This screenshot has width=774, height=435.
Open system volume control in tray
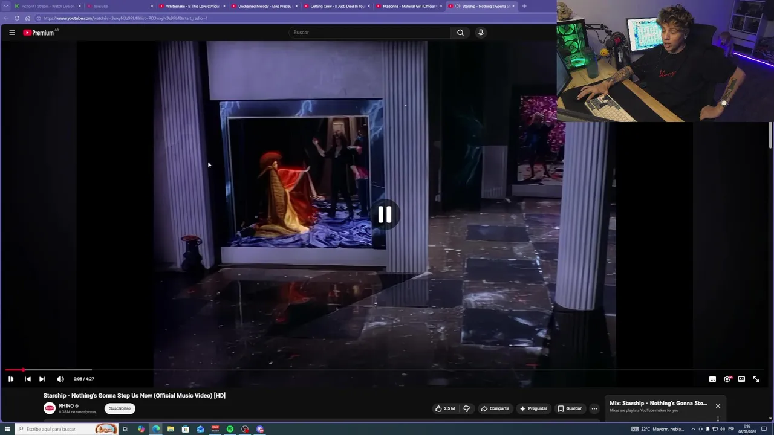[x=722, y=429]
